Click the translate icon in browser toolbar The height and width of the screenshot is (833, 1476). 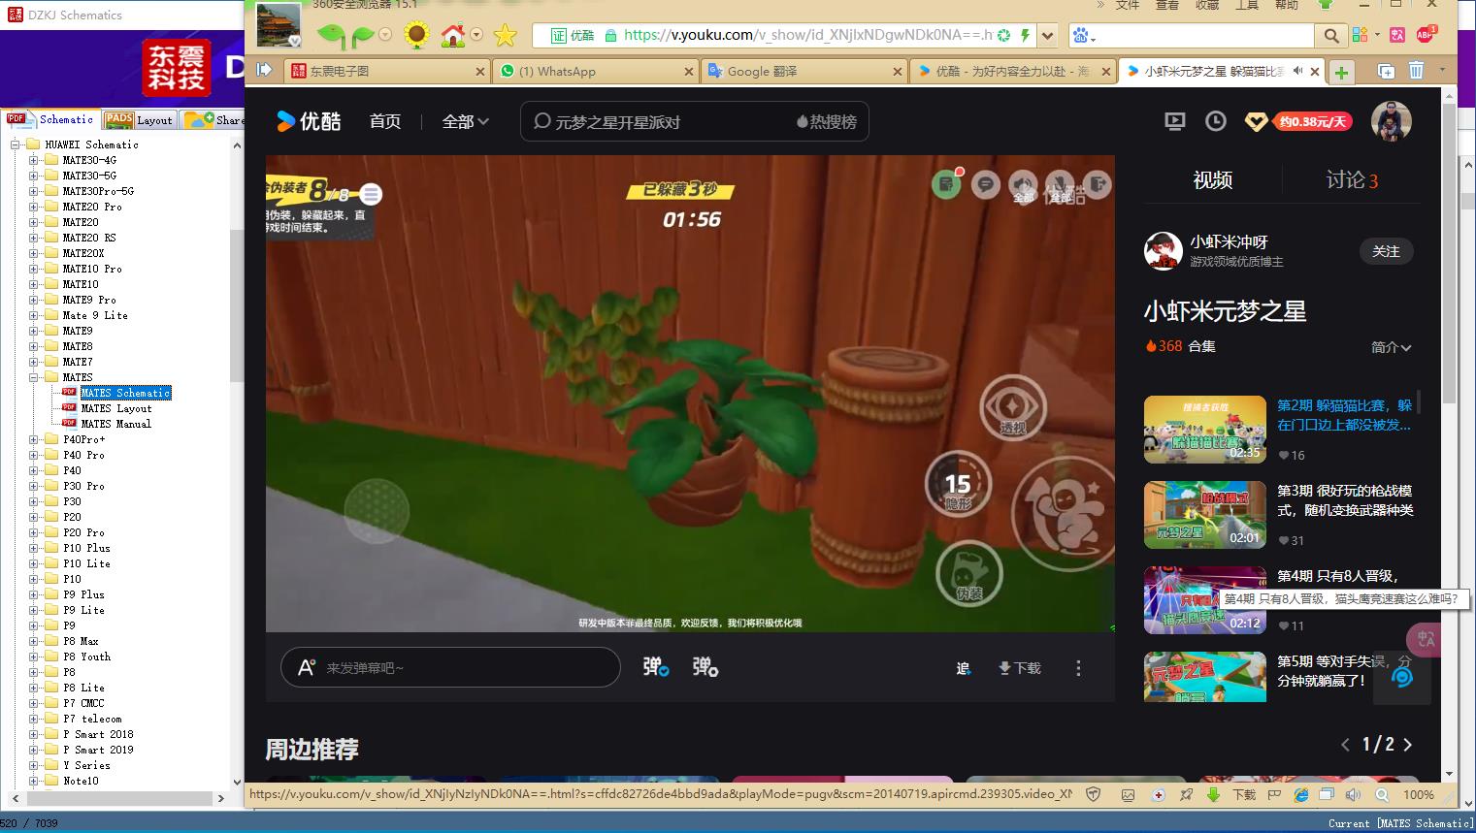tap(1396, 35)
